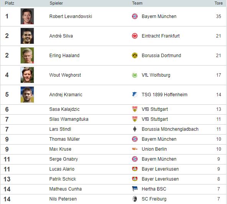Screen dimensions: 227x204
Task: Click the TSG 1899 Hoffenheim crest
Action: coord(135,95)
